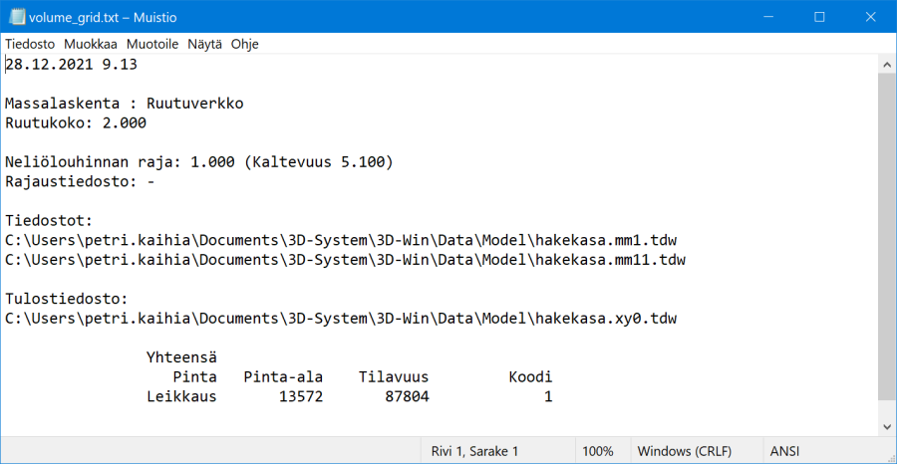Image resolution: width=897 pixels, height=464 pixels.
Task: Click the Notepad icon in the title bar
Action: pos(15,17)
